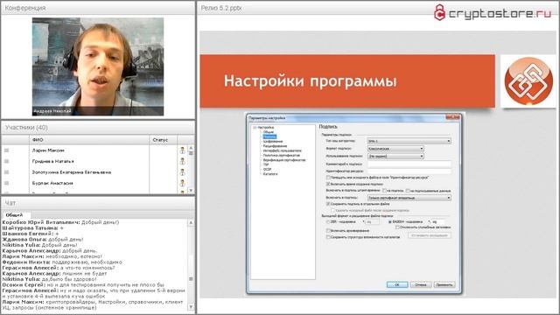Enable timestamp 'на подпись' checkbox

(x=384, y=191)
